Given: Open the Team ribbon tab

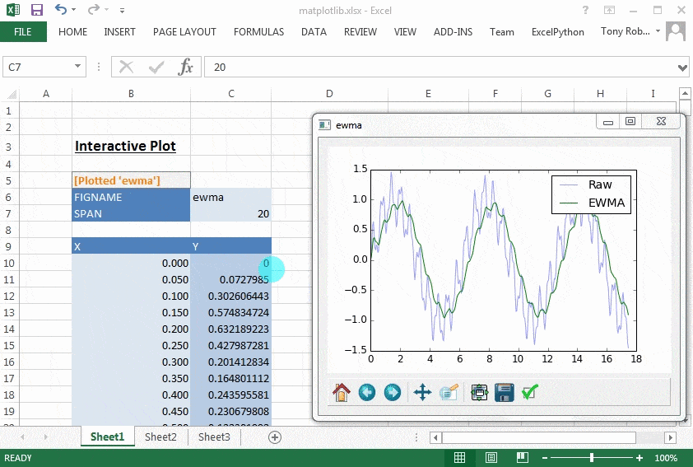Looking at the screenshot, I should pyautogui.click(x=501, y=32).
